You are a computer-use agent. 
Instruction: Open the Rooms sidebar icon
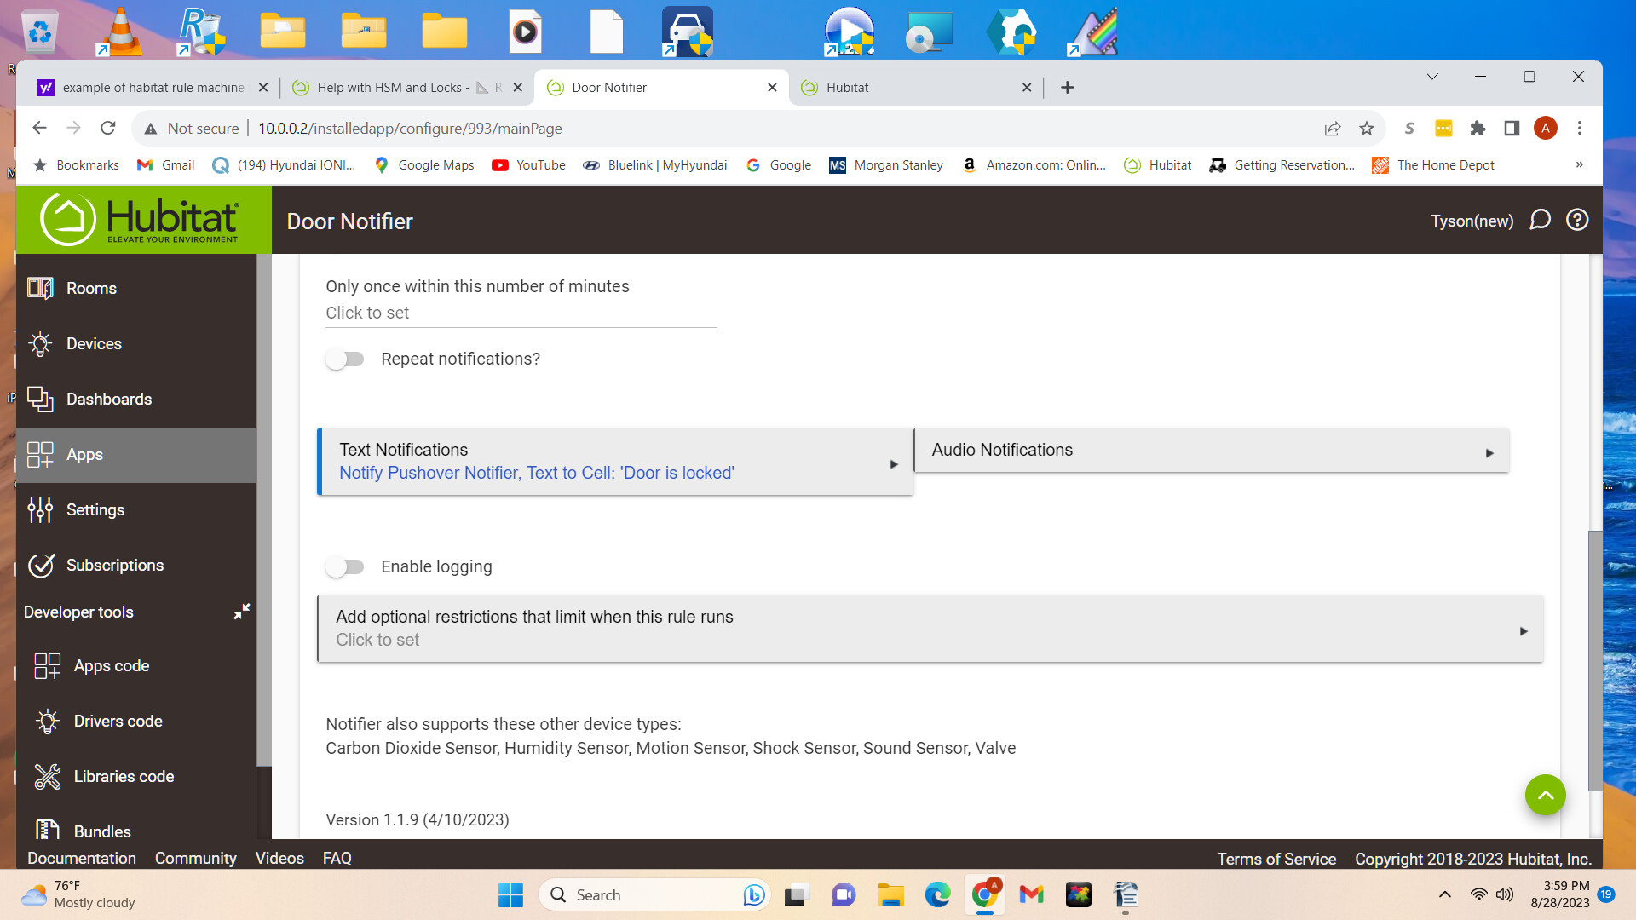(x=40, y=288)
